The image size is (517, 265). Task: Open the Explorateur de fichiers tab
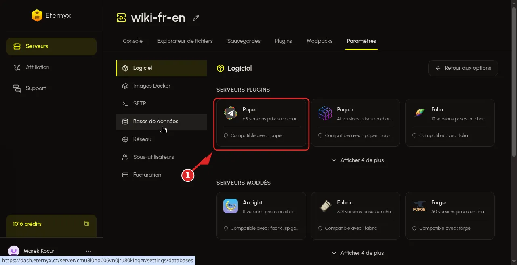pyautogui.click(x=185, y=41)
